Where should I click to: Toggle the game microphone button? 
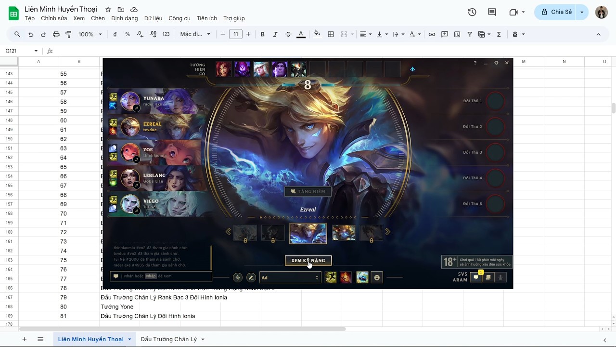(500, 277)
